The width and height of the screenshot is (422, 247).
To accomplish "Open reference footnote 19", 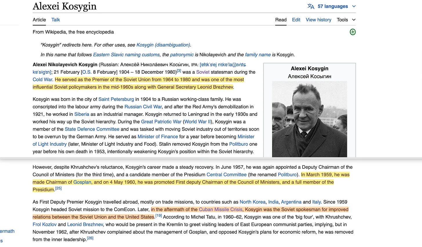I will [159, 216].
